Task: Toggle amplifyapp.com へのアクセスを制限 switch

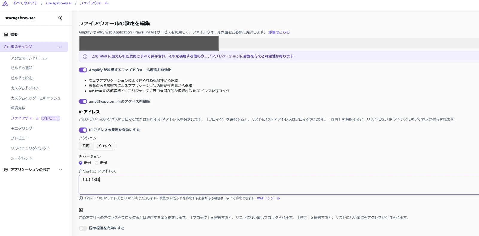Action: [83, 101]
